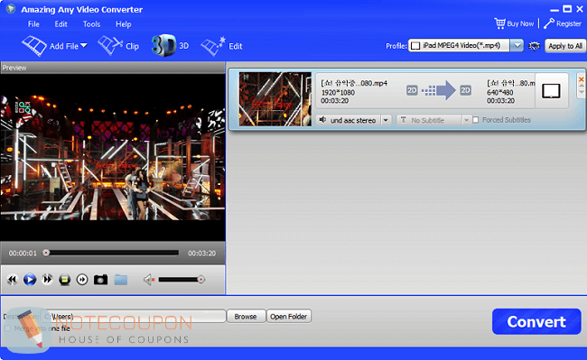Open the Help menu

click(123, 24)
